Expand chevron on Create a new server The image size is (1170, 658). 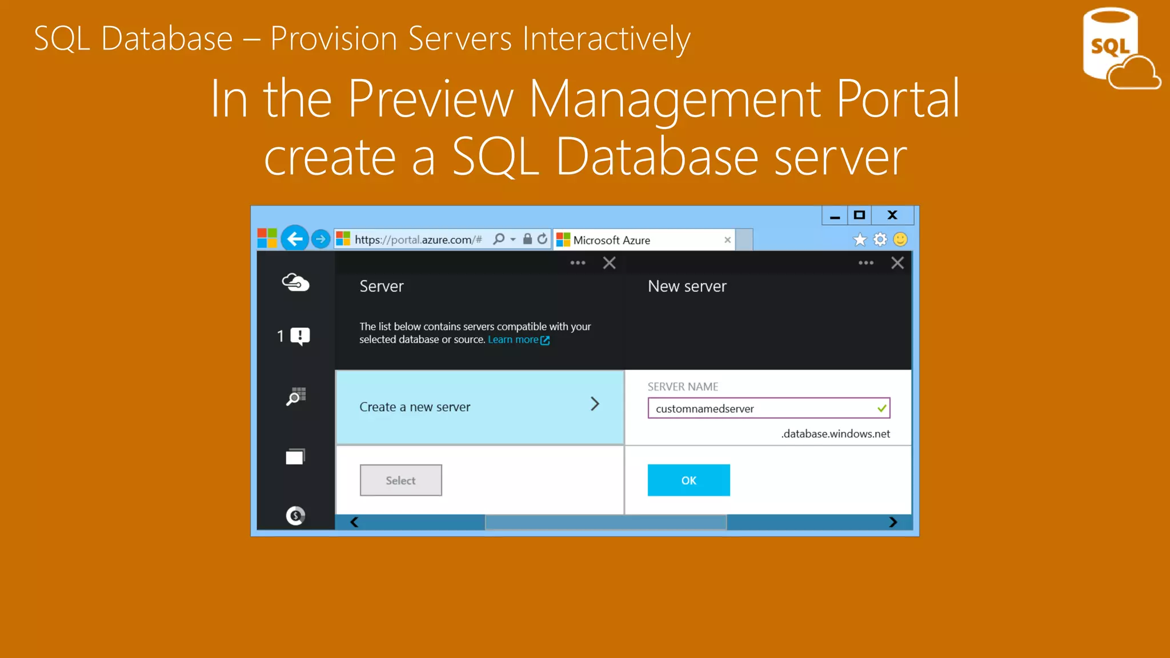595,404
